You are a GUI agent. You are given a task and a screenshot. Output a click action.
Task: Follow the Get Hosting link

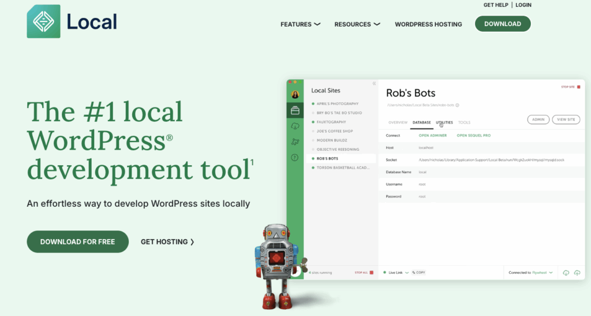(x=167, y=241)
